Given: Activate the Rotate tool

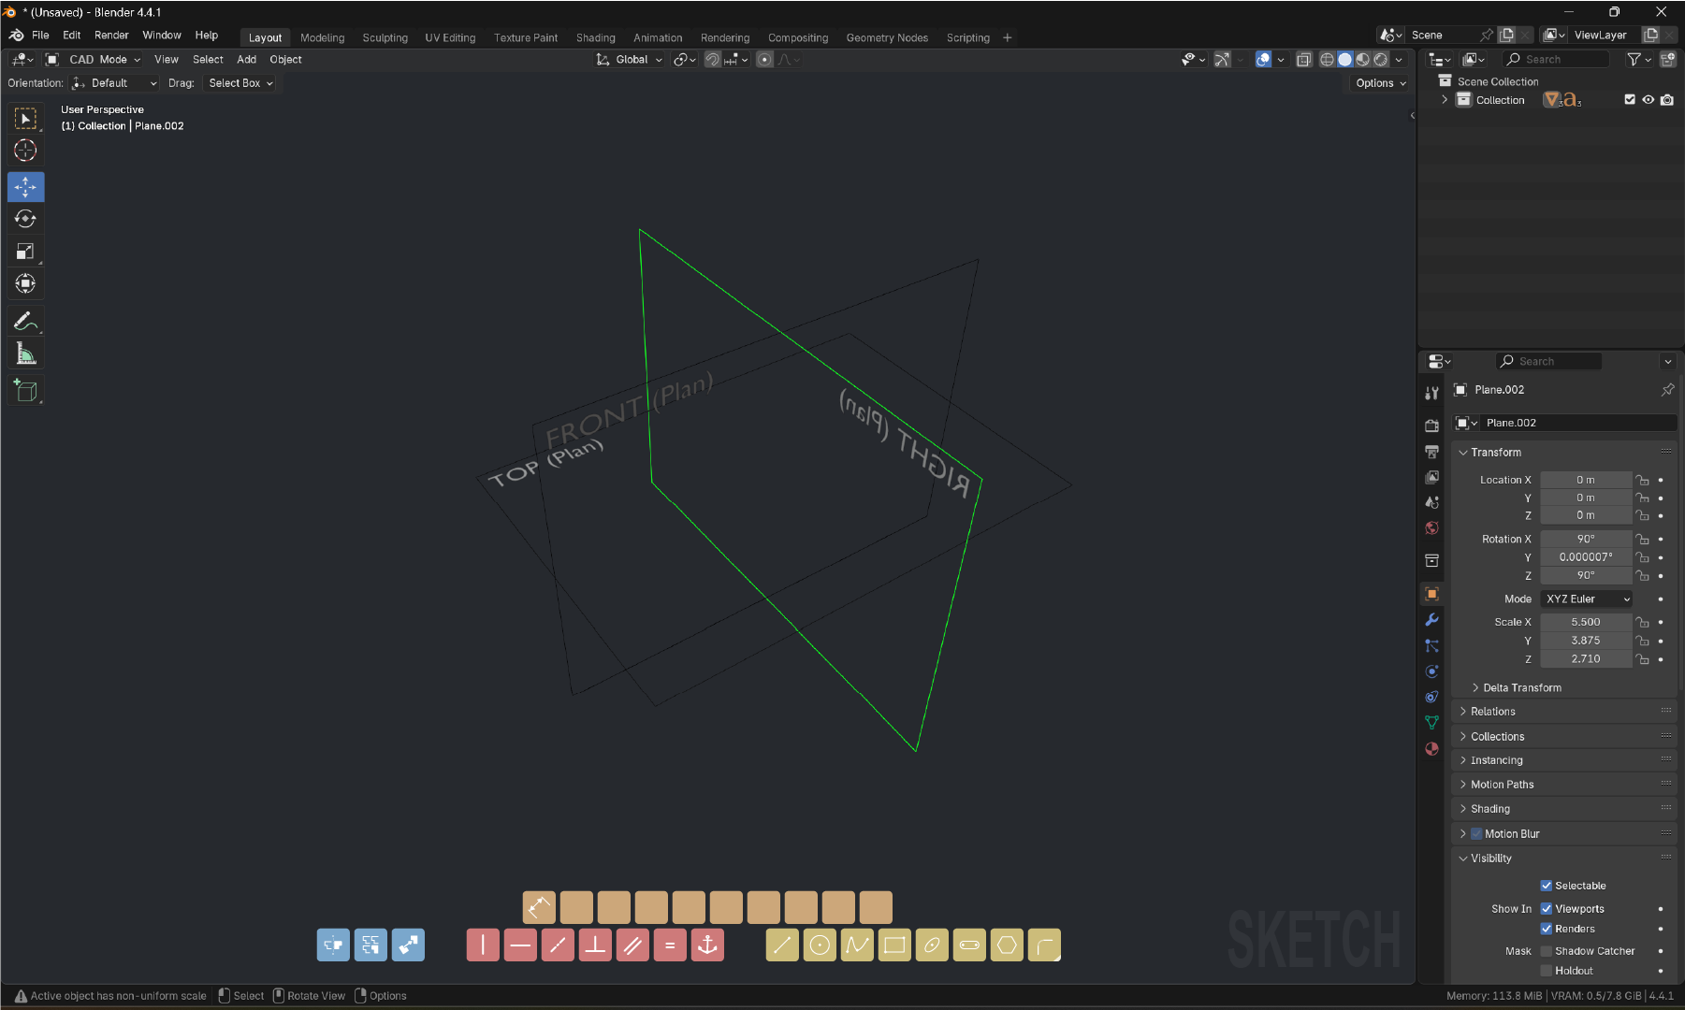Looking at the screenshot, I should tap(25, 219).
